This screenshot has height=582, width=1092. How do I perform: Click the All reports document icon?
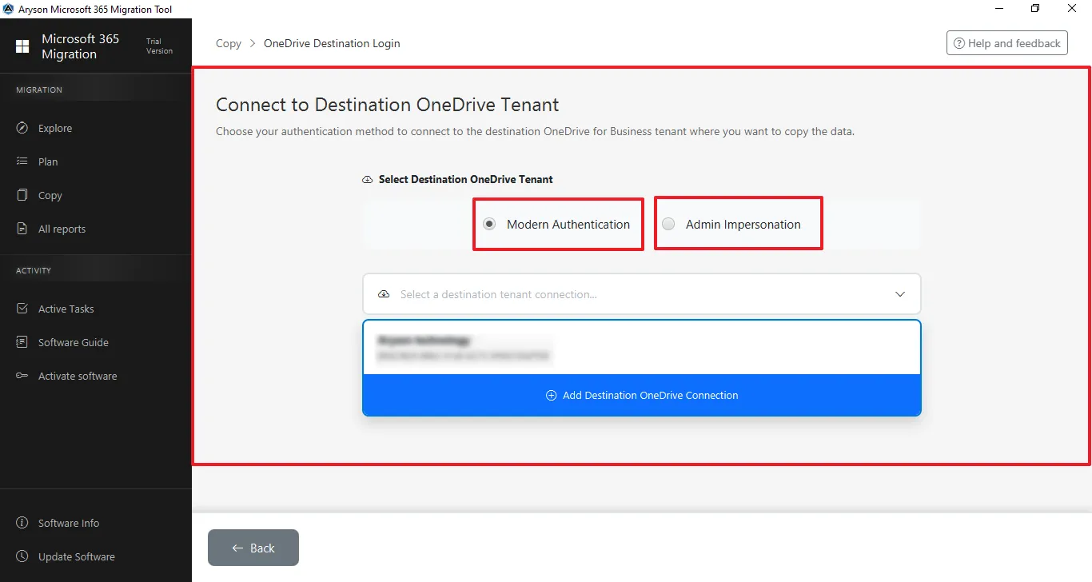pyautogui.click(x=22, y=229)
